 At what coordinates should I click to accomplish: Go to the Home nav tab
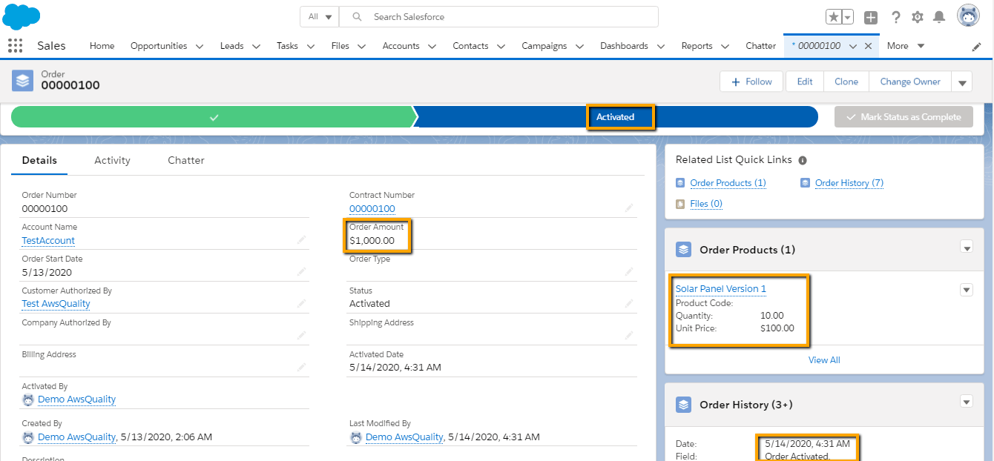pyautogui.click(x=102, y=46)
